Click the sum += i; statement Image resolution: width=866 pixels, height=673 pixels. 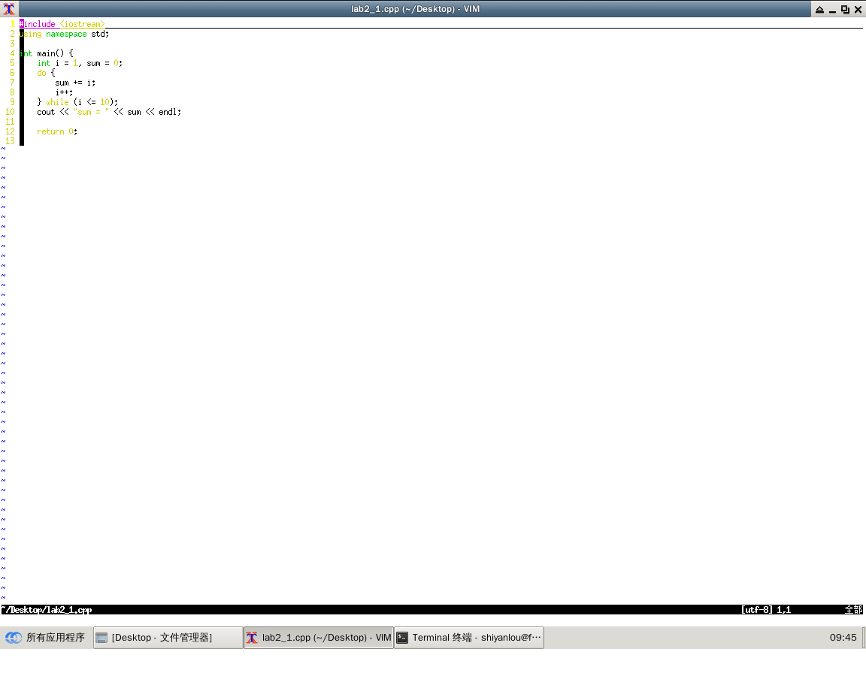point(75,83)
